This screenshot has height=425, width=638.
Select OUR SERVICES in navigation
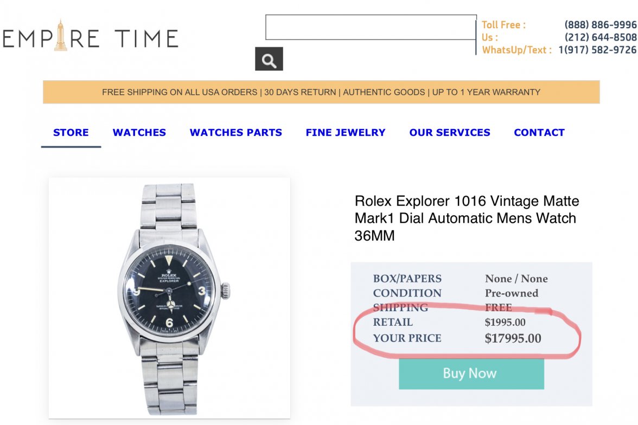tap(450, 133)
